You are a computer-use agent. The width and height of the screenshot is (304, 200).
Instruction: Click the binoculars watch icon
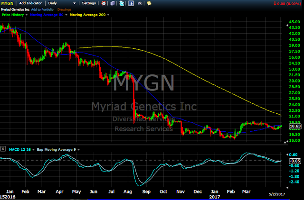tap(140, 3)
